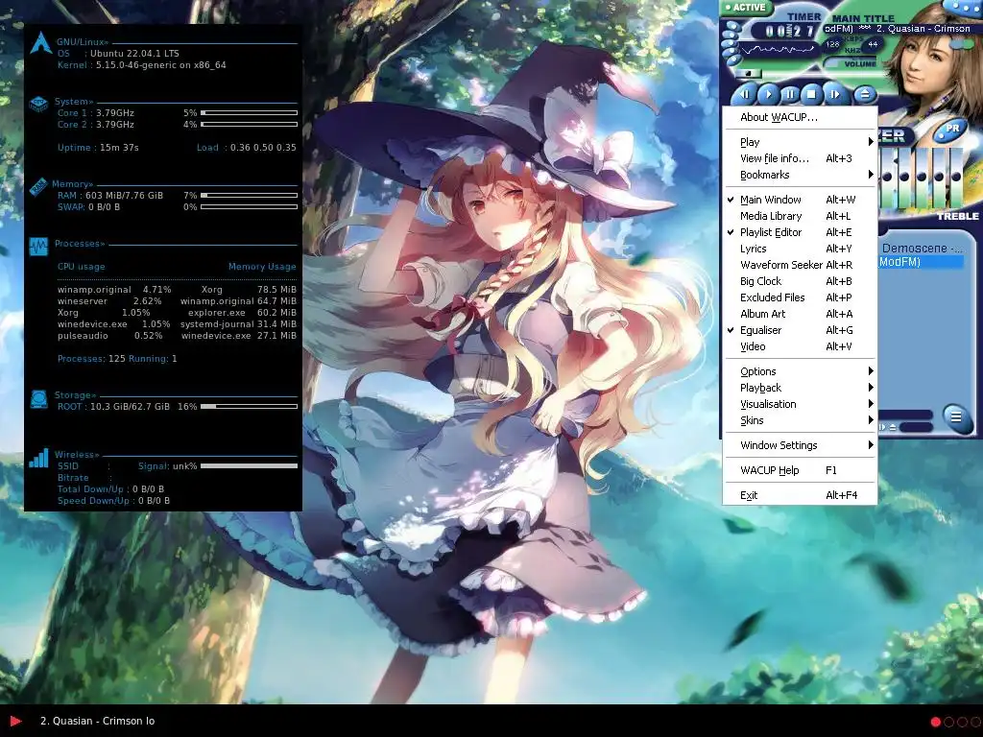Adjust the rightmost equalizer band slider
The height and width of the screenshot is (737, 983).
(x=955, y=178)
